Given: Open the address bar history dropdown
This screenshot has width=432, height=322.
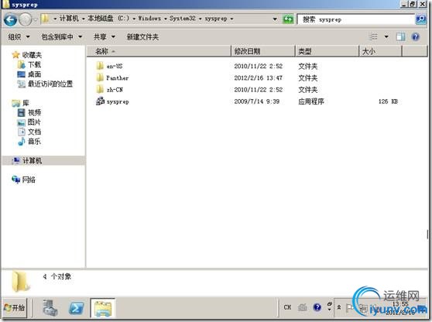Looking at the screenshot, I should click(x=275, y=19).
